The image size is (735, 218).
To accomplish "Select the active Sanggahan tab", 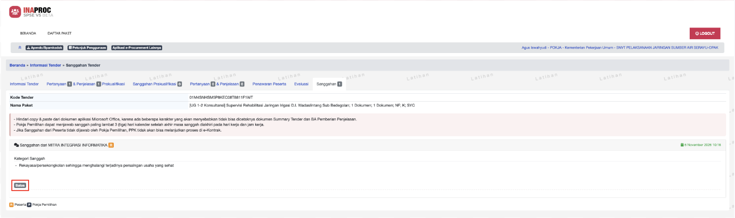I will tap(329, 84).
